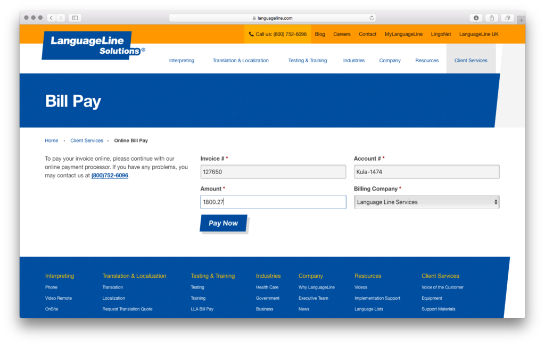
Task: Open Executive Team footer link
Action: [313, 298]
